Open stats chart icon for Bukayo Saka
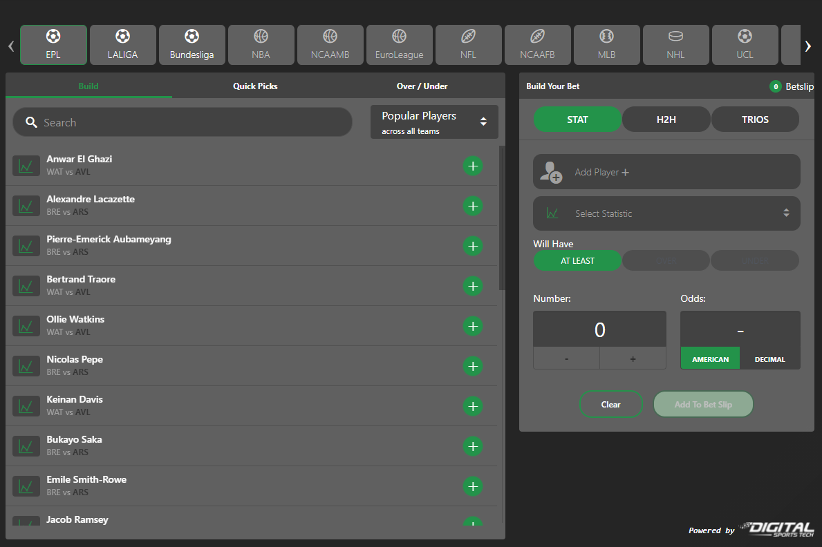Viewport: 822px width, 547px height. point(26,446)
